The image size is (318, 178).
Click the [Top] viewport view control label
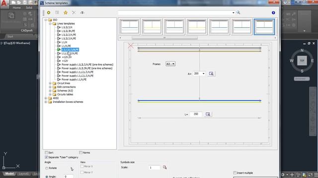pos(9,43)
